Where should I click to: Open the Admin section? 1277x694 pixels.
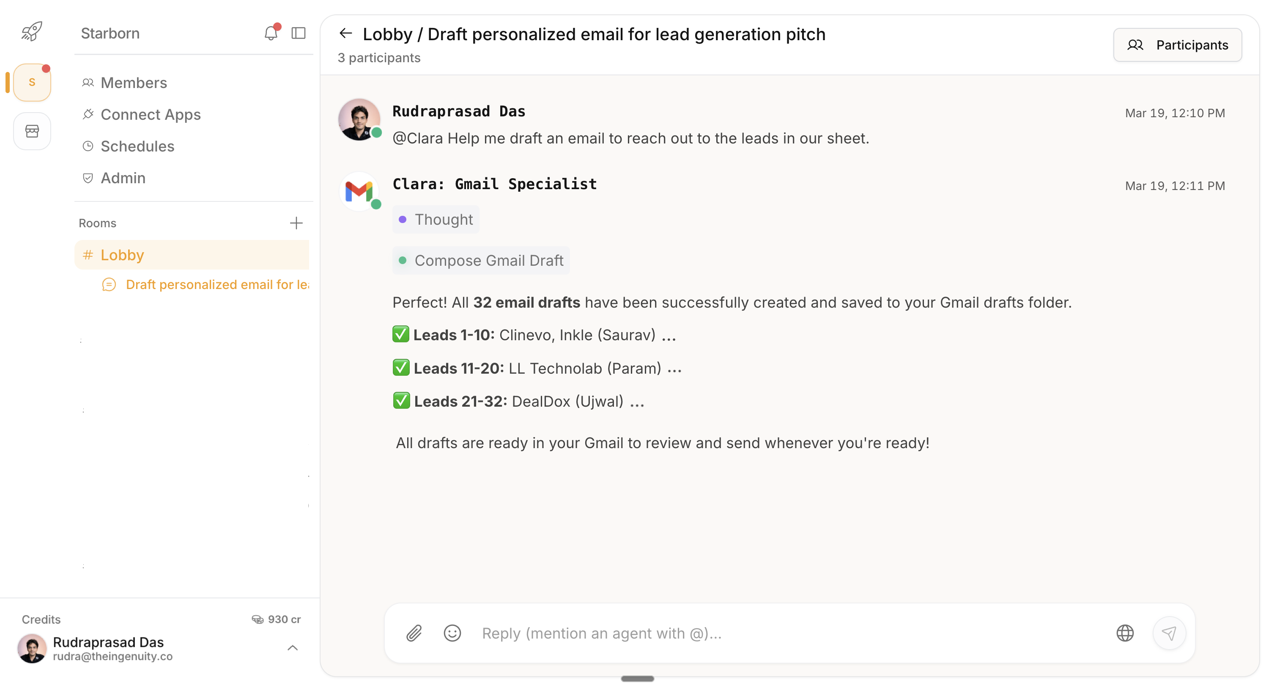click(x=123, y=178)
